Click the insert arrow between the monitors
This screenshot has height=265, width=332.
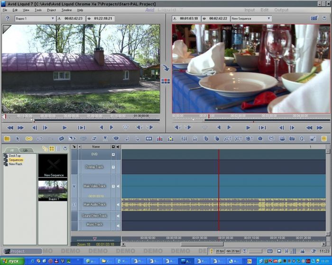pyautogui.click(x=166, y=68)
